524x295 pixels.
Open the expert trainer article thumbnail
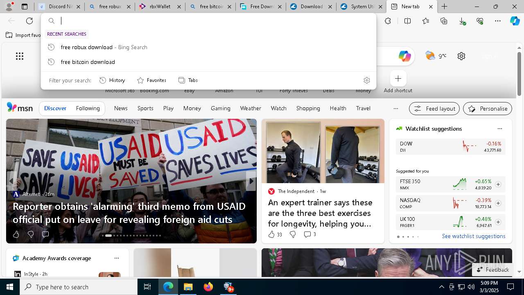(x=323, y=151)
